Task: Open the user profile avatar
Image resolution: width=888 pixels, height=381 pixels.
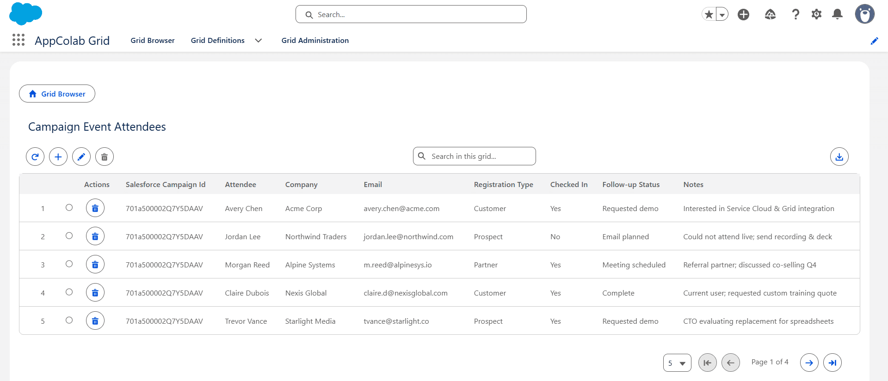Action: coord(864,14)
